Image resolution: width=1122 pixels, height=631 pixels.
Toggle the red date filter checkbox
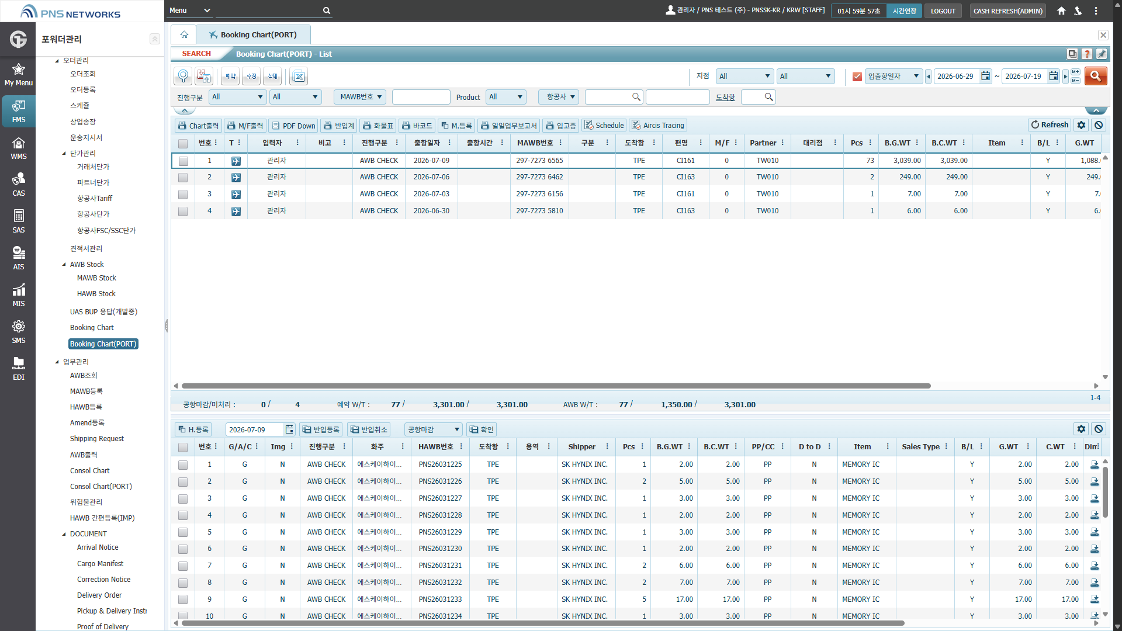pyautogui.click(x=857, y=77)
